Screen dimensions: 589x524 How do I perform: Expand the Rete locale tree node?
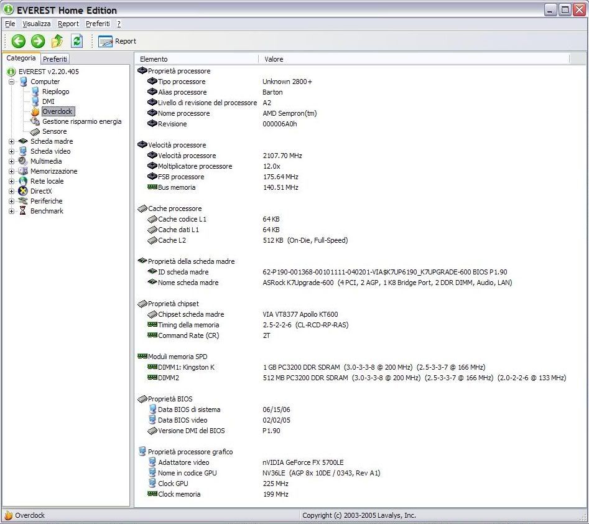(12, 181)
